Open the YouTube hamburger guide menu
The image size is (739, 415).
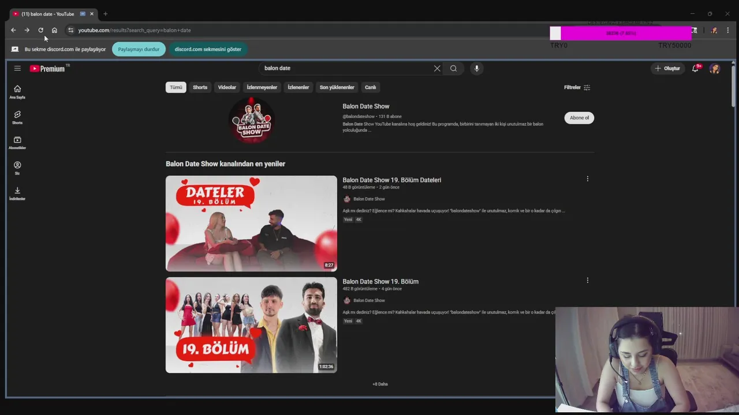coord(17,68)
